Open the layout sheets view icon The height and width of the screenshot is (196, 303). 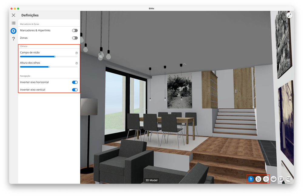pyautogui.click(x=281, y=179)
